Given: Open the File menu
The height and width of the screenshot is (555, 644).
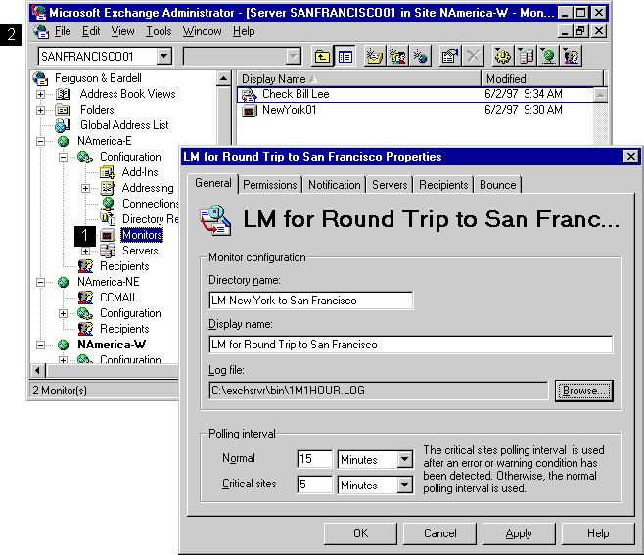Looking at the screenshot, I should coord(63,31).
